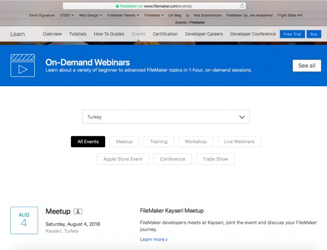
Task: Click the URL address field
Action: [154, 6]
